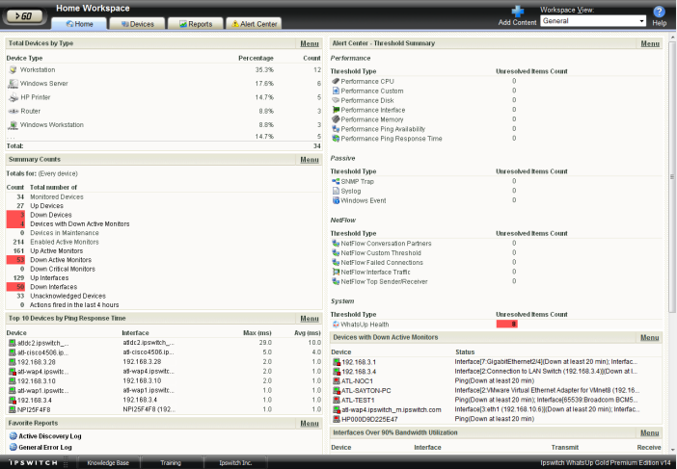Click the HP Printer device icon
This screenshot has height=469, width=677.
tap(13, 97)
